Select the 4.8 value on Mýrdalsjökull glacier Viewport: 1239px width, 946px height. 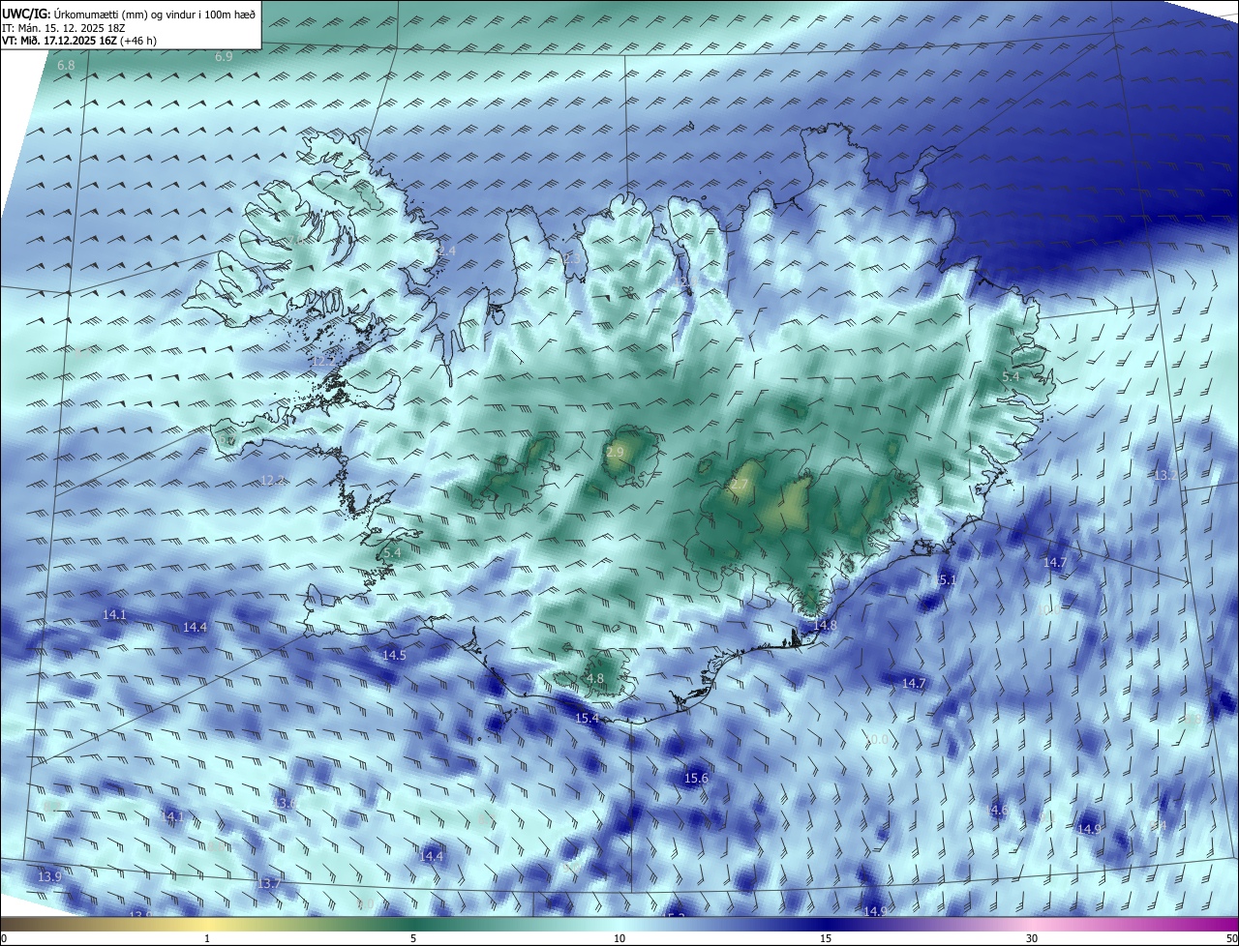(x=595, y=679)
